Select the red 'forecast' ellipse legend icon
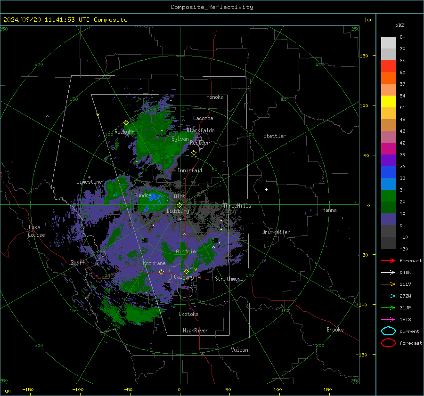 click(388, 343)
